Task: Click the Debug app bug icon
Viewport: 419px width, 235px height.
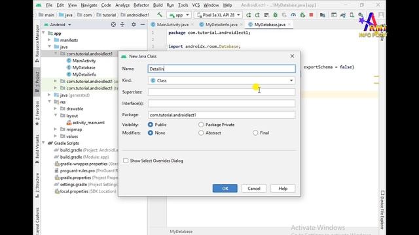Action: pos(275,15)
